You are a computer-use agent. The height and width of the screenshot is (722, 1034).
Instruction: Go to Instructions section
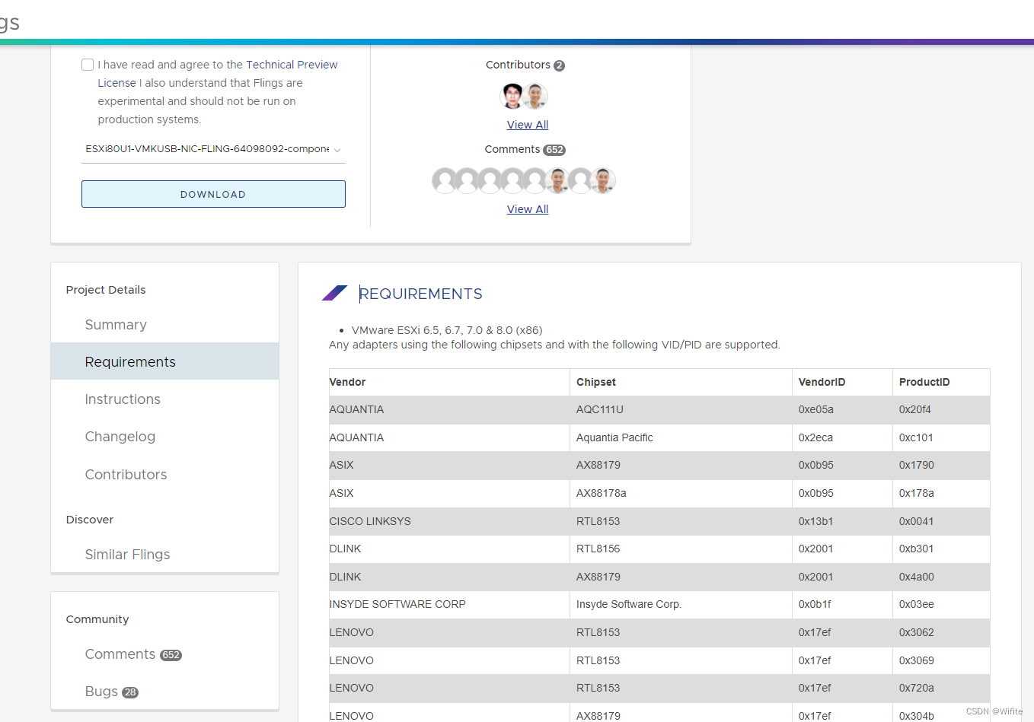tap(123, 399)
